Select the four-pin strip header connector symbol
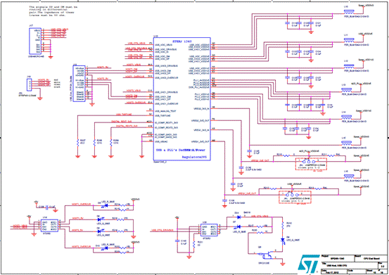The width and height of the screenshot is (389, 275). (x=29, y=84)
